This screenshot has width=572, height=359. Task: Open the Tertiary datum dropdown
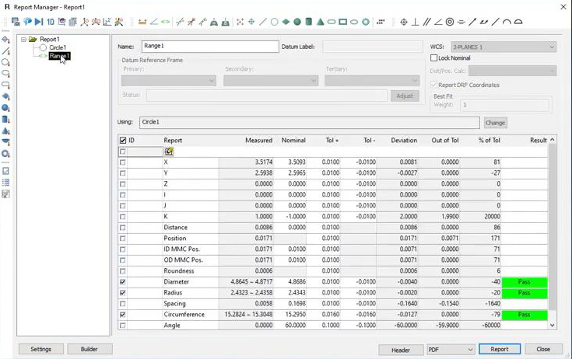point(372,81)
